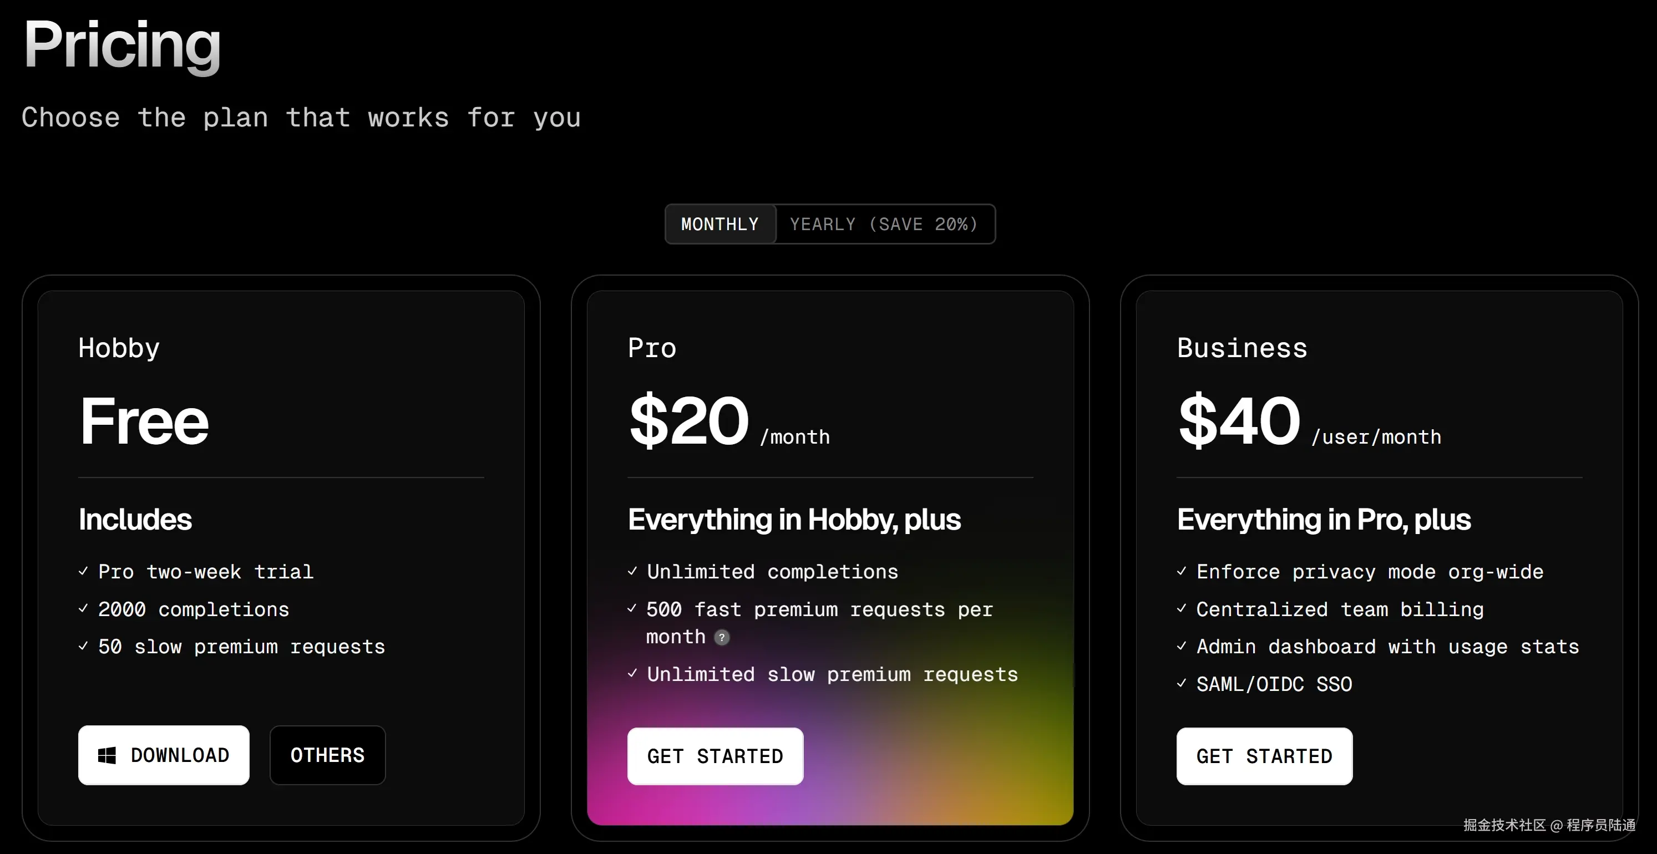This screenshot has height=854, width=1657.
Task: Click the question mark help icon next to "month"
Action: [x=722, y=637]
